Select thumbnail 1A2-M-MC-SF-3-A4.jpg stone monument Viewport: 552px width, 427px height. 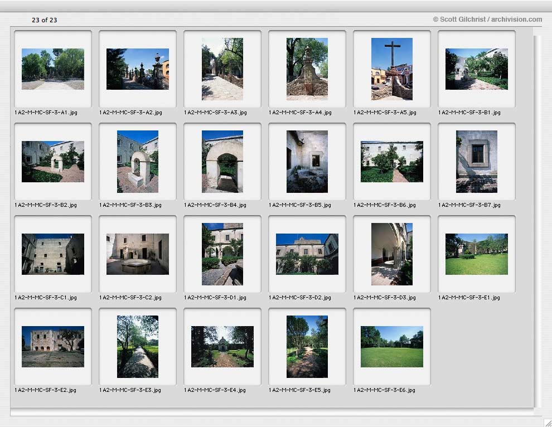coord(307,69)
